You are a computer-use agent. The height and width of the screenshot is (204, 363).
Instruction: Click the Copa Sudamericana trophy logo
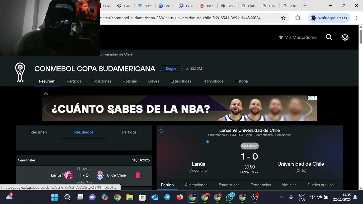pyautogui.click(x=20, y=72)
